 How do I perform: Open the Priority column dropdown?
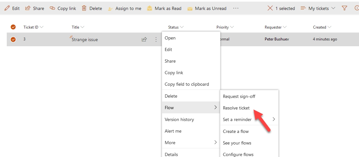tap(232, 27)
